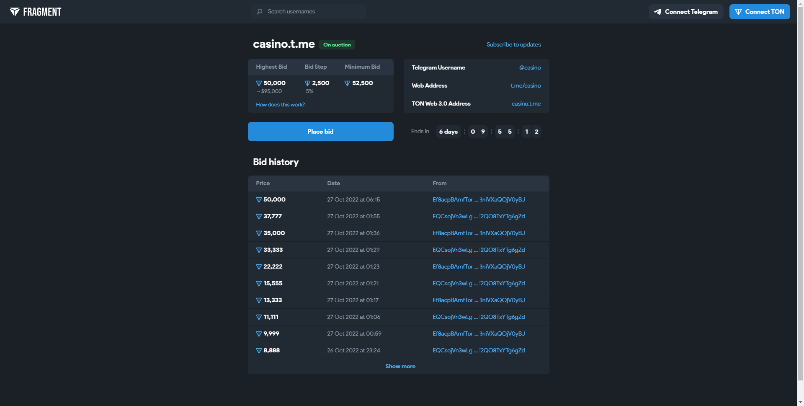Click Show more bid history
The height and width of the screenshot is (406, 804).
pos(400,366)
